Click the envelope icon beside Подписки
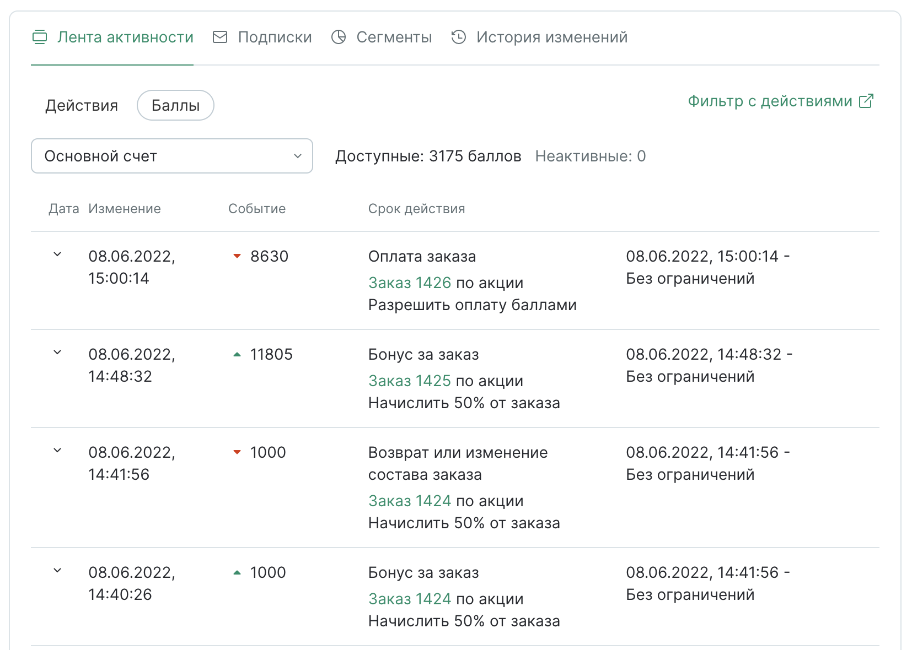Viewport: 912px width, 650px height. 220,37
